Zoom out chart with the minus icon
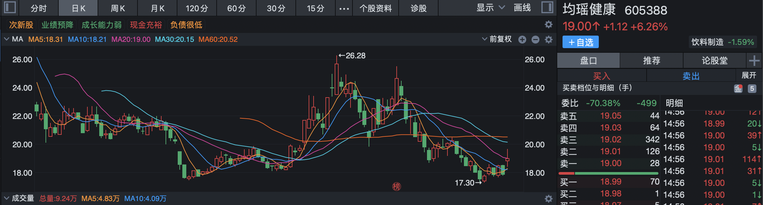Viewport: 763px width, 205px height. point(535,40)
